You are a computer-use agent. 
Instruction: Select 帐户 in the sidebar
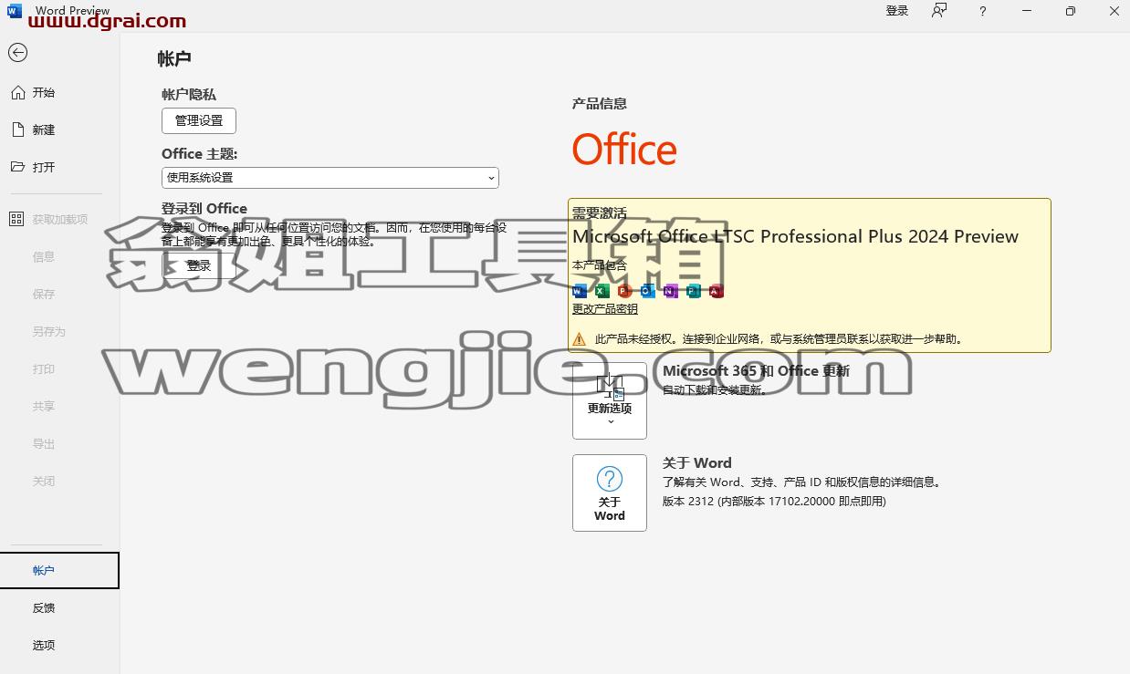pos(59,570)
